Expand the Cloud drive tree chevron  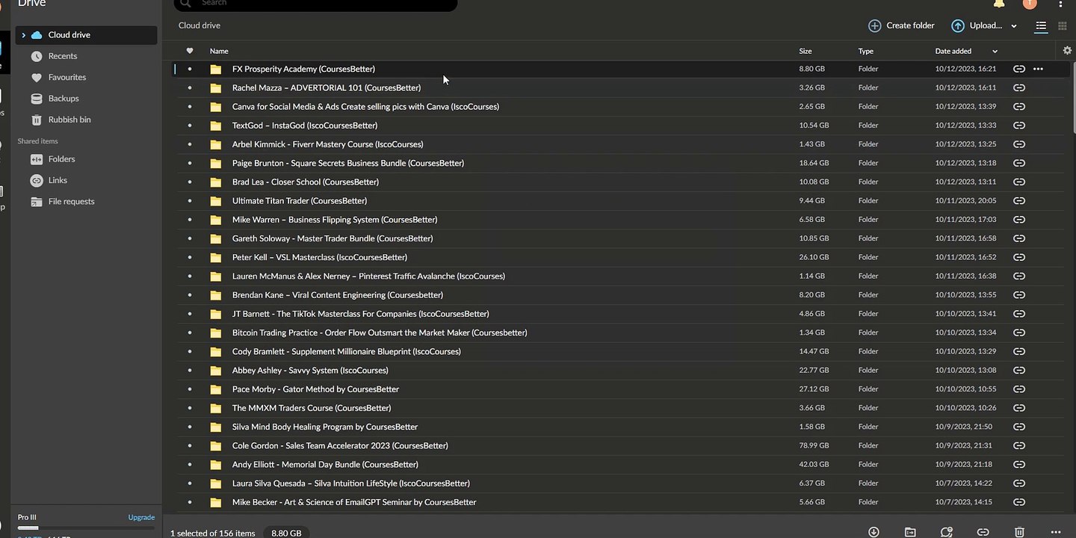click(x=24, y=35)
